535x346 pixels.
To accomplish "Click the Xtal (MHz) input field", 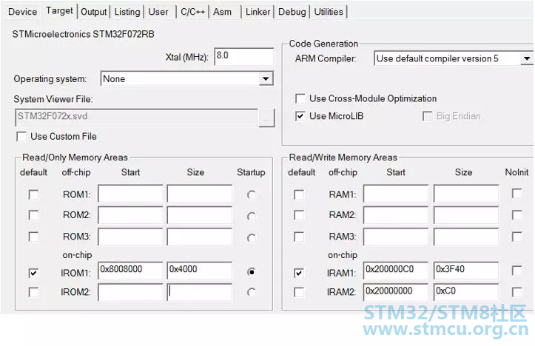I will pyautogui.click(x=244, y=56).
